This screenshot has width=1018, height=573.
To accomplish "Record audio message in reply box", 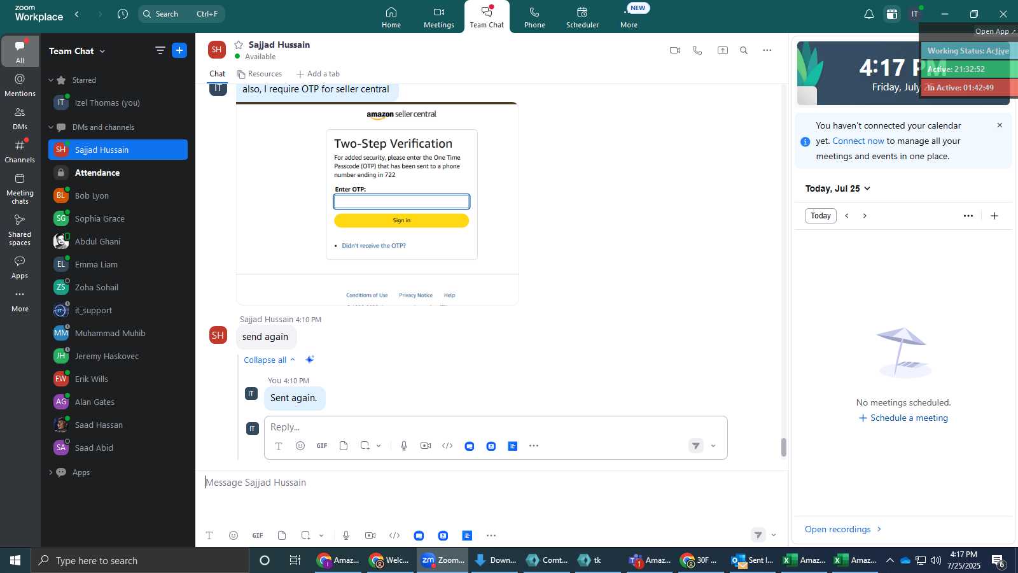I will [x=404, y=446].
